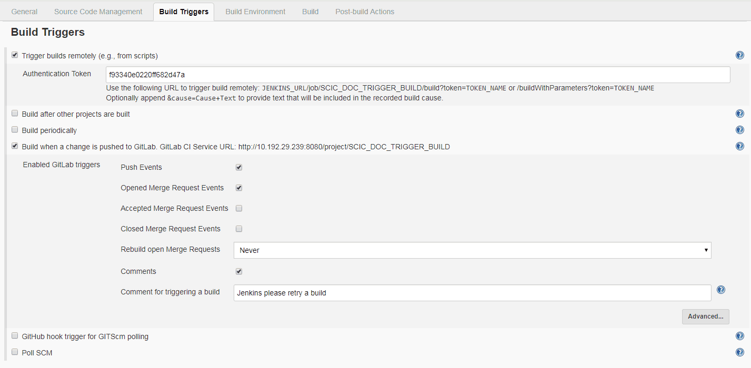Screen dimensions: 751x368
Task: Check Closed Merge Request Events box
Action: tap(239, 229)
